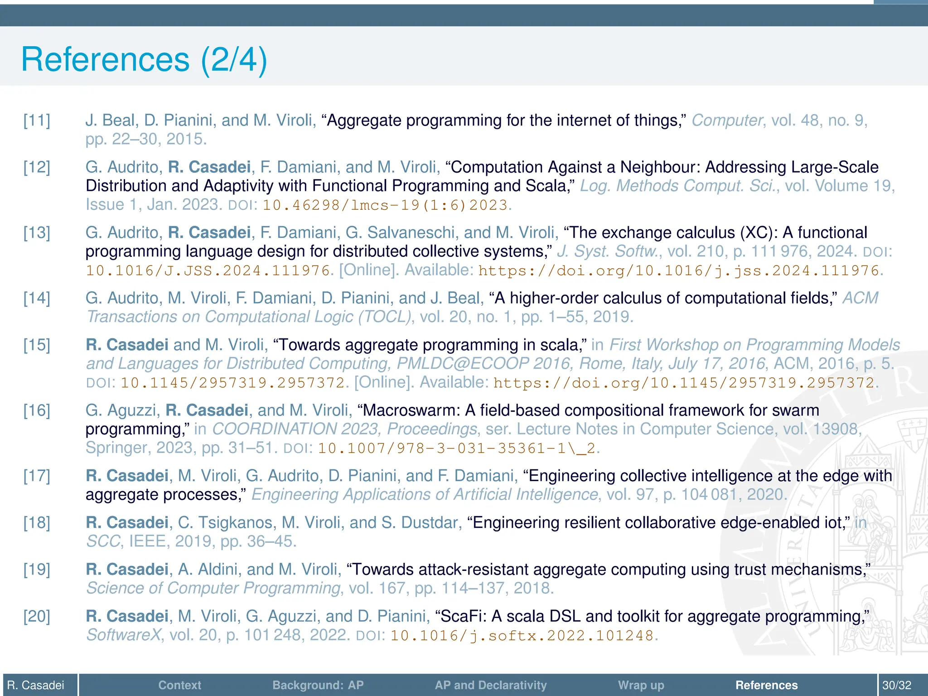Click journal name "Log. Methods Comput. Sci."
Viewport: 928px width, 696px height.
point(678,186)
